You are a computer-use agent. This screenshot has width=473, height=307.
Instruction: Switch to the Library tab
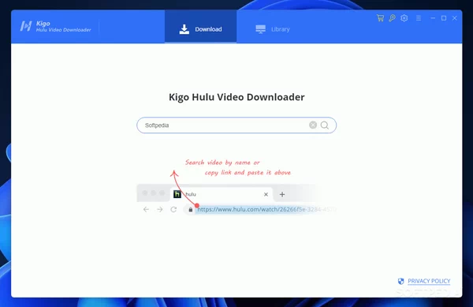pyautogui.click(x=273, y=29)
